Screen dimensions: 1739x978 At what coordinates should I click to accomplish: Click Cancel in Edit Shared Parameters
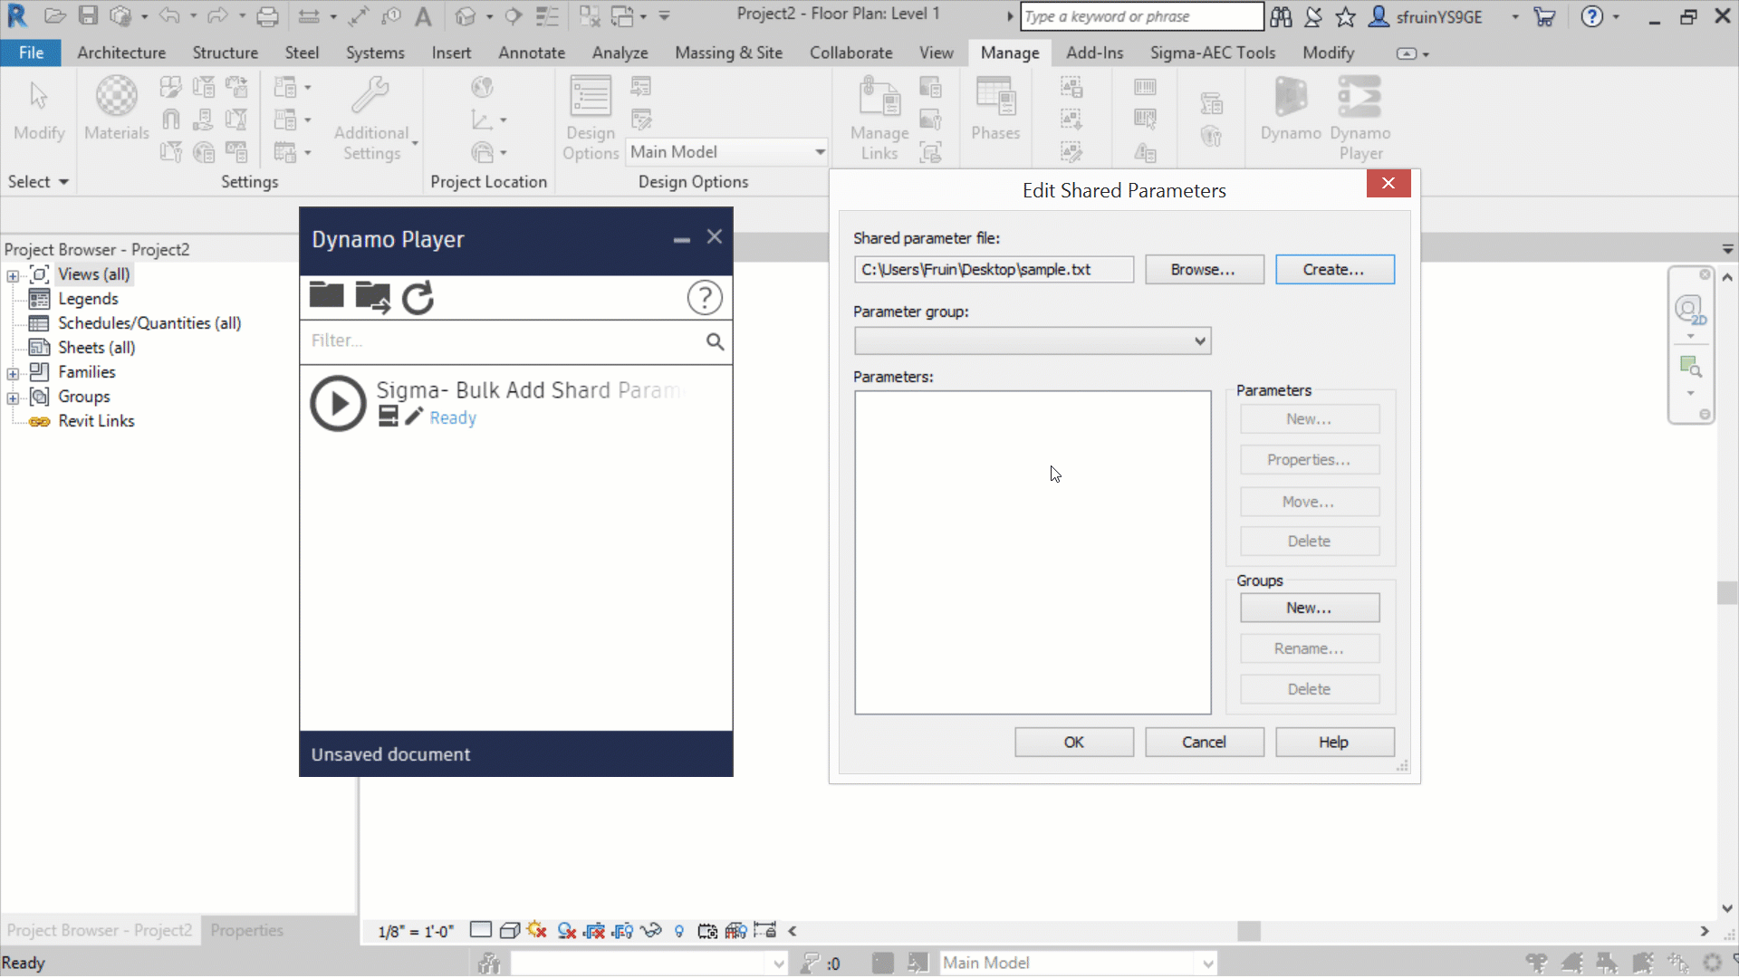tap(1204, 742)
